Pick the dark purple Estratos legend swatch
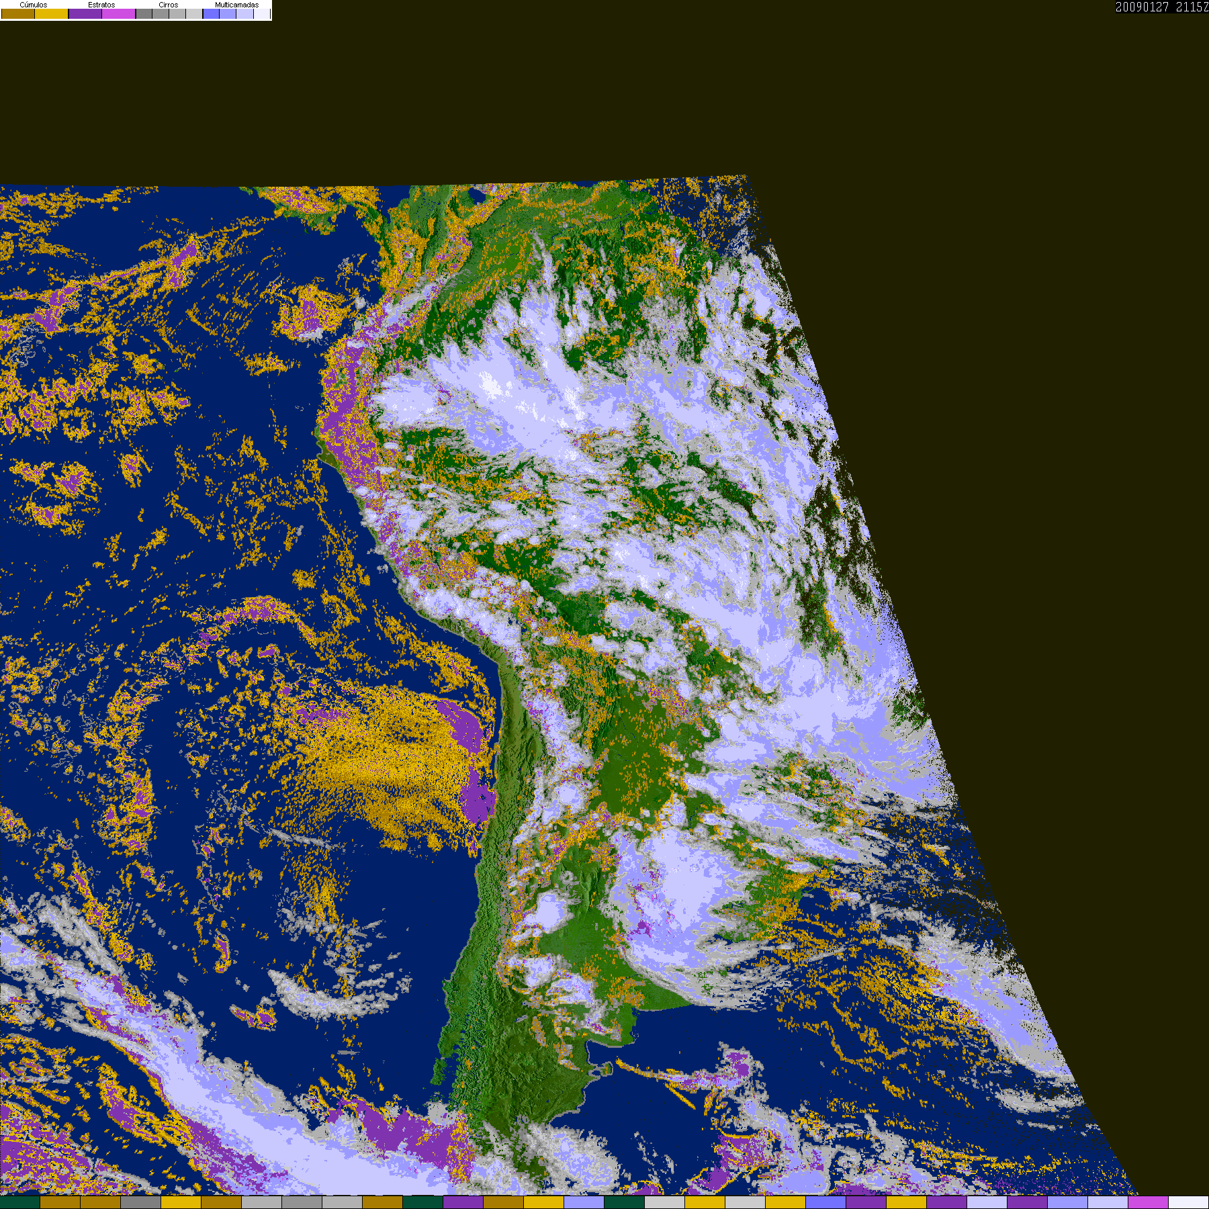Screen dimensions: 1209x1209 pyautogui.click(x=85, y=13)
